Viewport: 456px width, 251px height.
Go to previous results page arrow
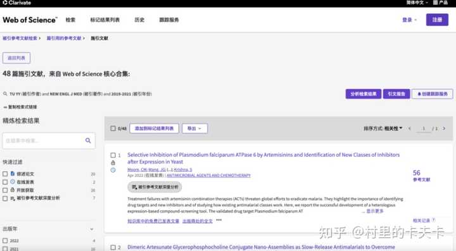coord(410,128)
